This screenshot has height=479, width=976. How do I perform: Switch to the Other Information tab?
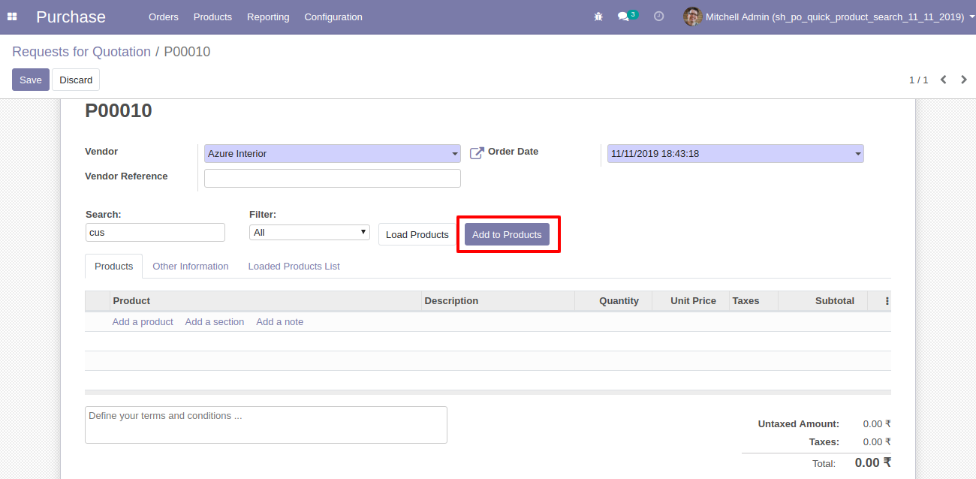[x=191, y=267]
